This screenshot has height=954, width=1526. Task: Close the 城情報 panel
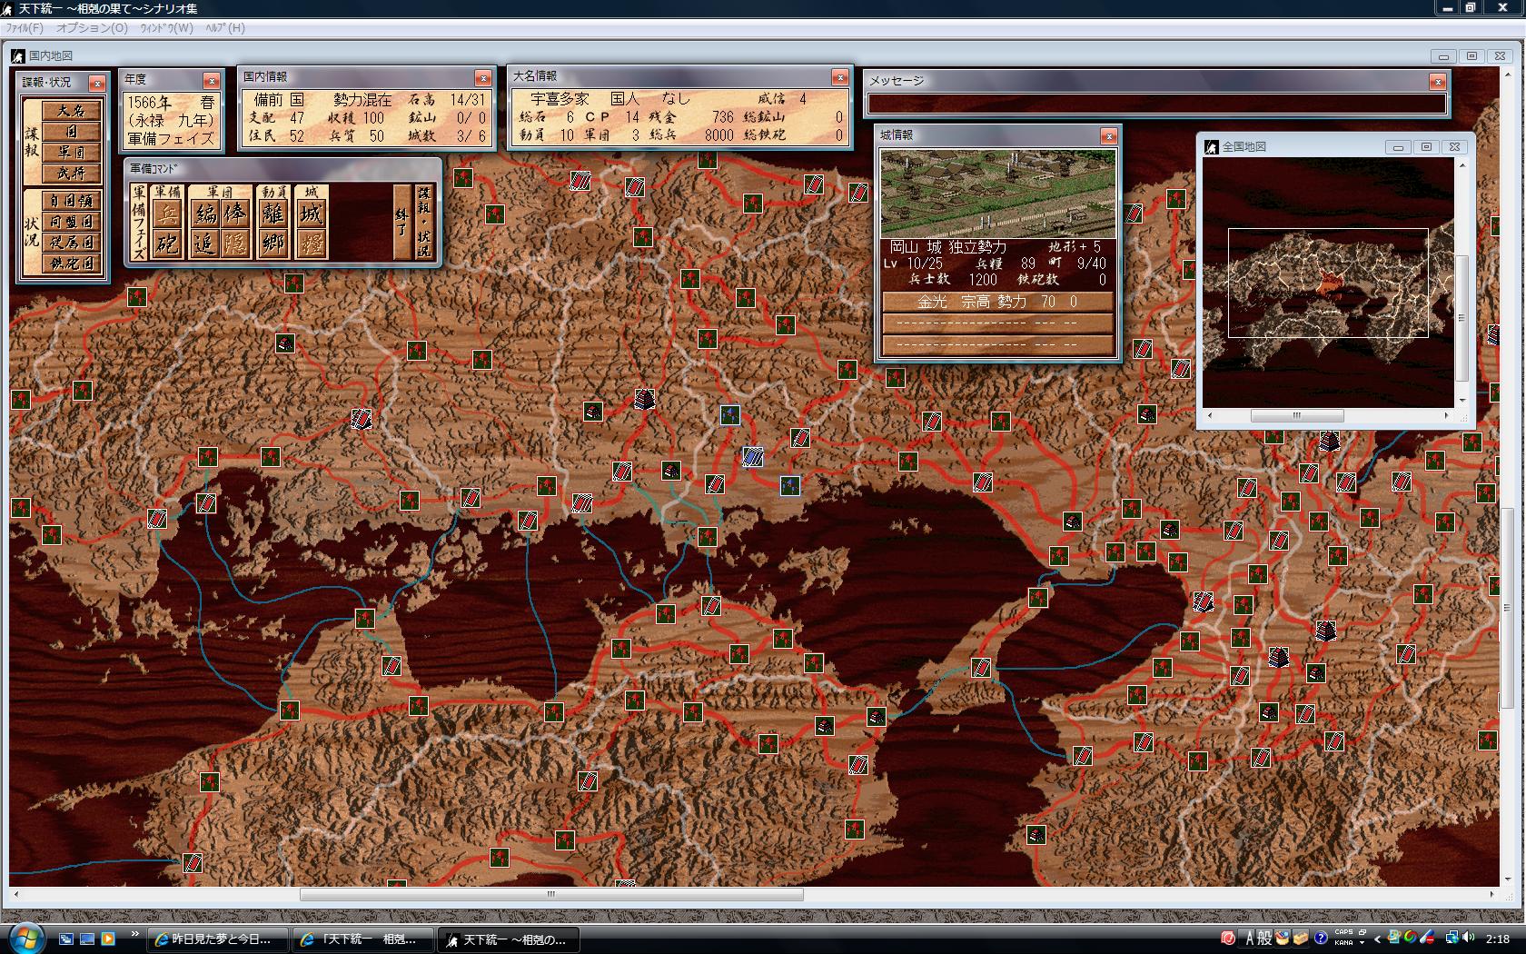(x=1108, y=136)
